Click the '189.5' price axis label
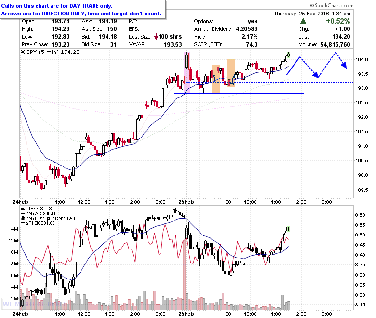Viewport: 376px width, 318px height. tap(362, 190)
